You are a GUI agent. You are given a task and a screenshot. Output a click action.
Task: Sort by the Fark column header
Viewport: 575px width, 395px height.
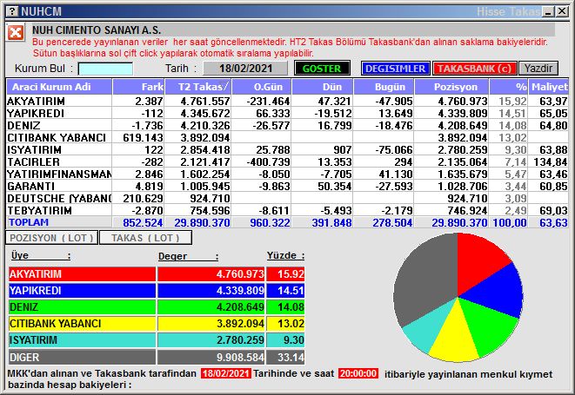(x=139, y=87)
